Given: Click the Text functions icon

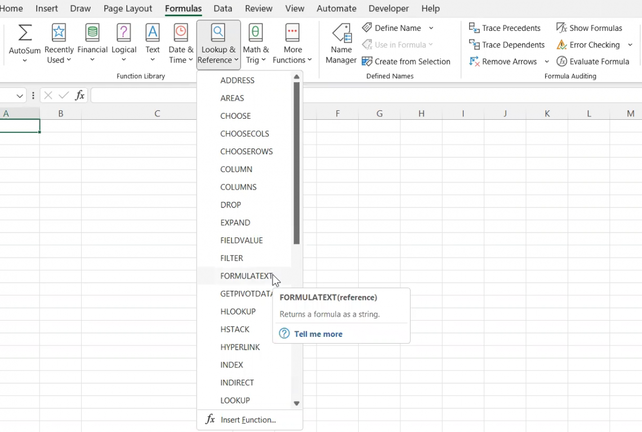Looking at the screenshot, I should [x=153, y=33].
